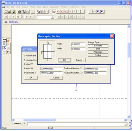
Task: Open the Switch View menu
Action: tap(74, 7)
